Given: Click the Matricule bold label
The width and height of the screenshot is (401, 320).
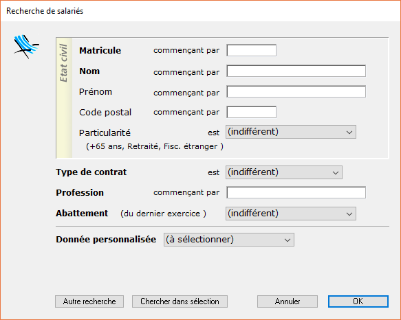Looking at the screenshot, I should click(100, 51).
